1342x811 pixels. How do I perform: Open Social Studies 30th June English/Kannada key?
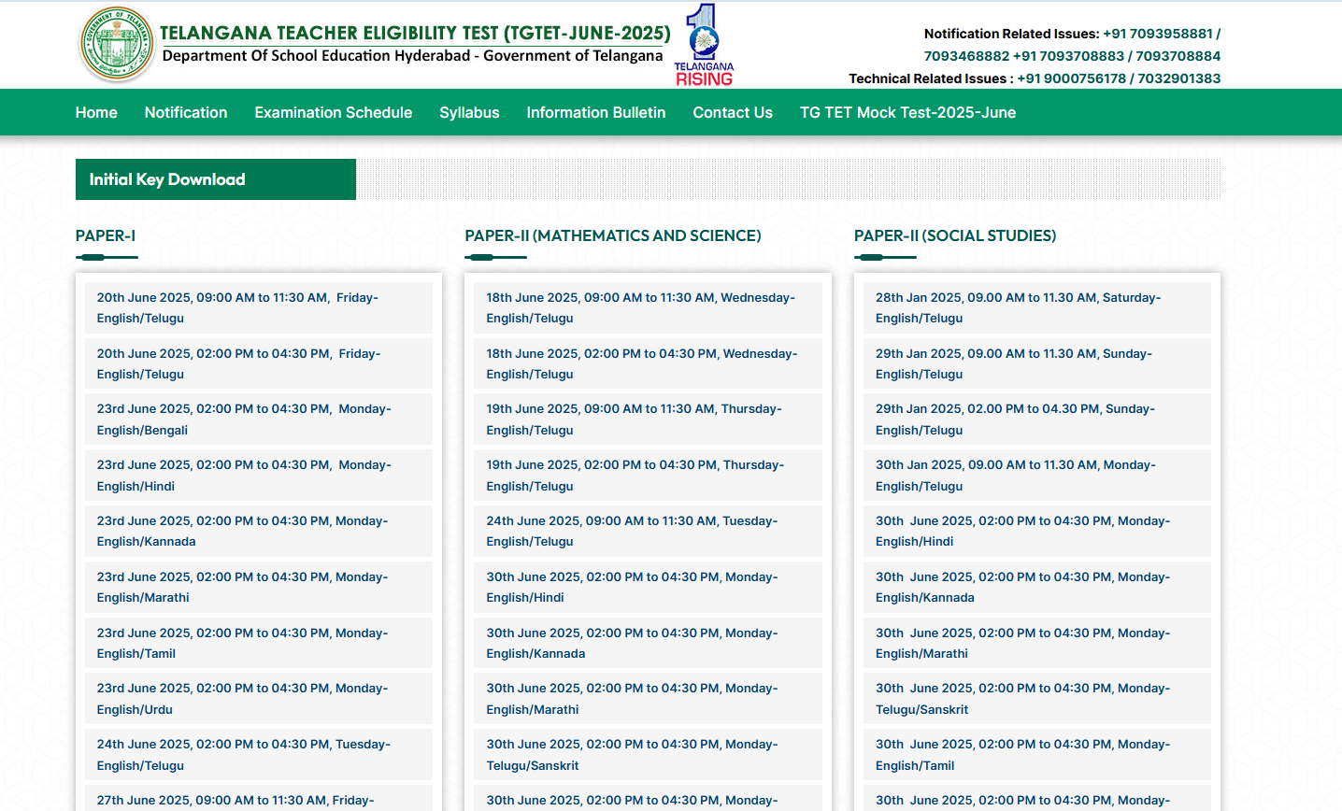pos(1037,587)
